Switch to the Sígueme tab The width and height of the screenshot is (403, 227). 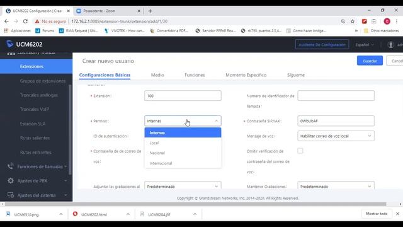tap(296, 75)
